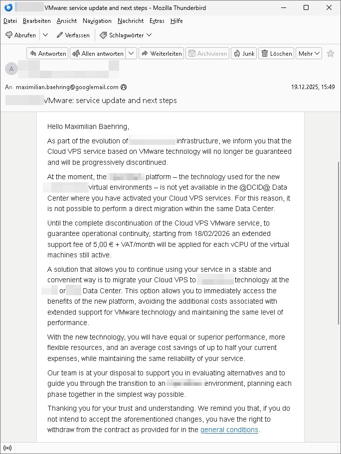This screenshot has height=454, width=341.
Task: Mark the message as Junk
Action: [244, 54]
